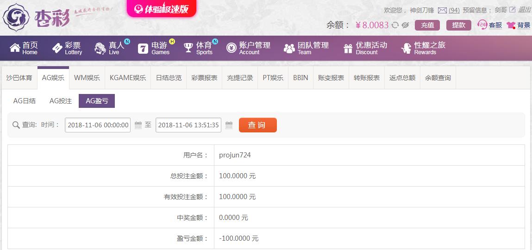Click the 提款 withdraw button
Image resolution: width=532 pixels, height=250 pixels.
pos(458,25)
